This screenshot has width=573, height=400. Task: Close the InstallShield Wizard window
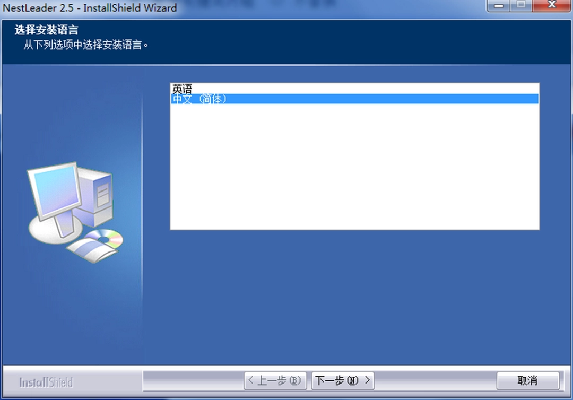(552, 5)
